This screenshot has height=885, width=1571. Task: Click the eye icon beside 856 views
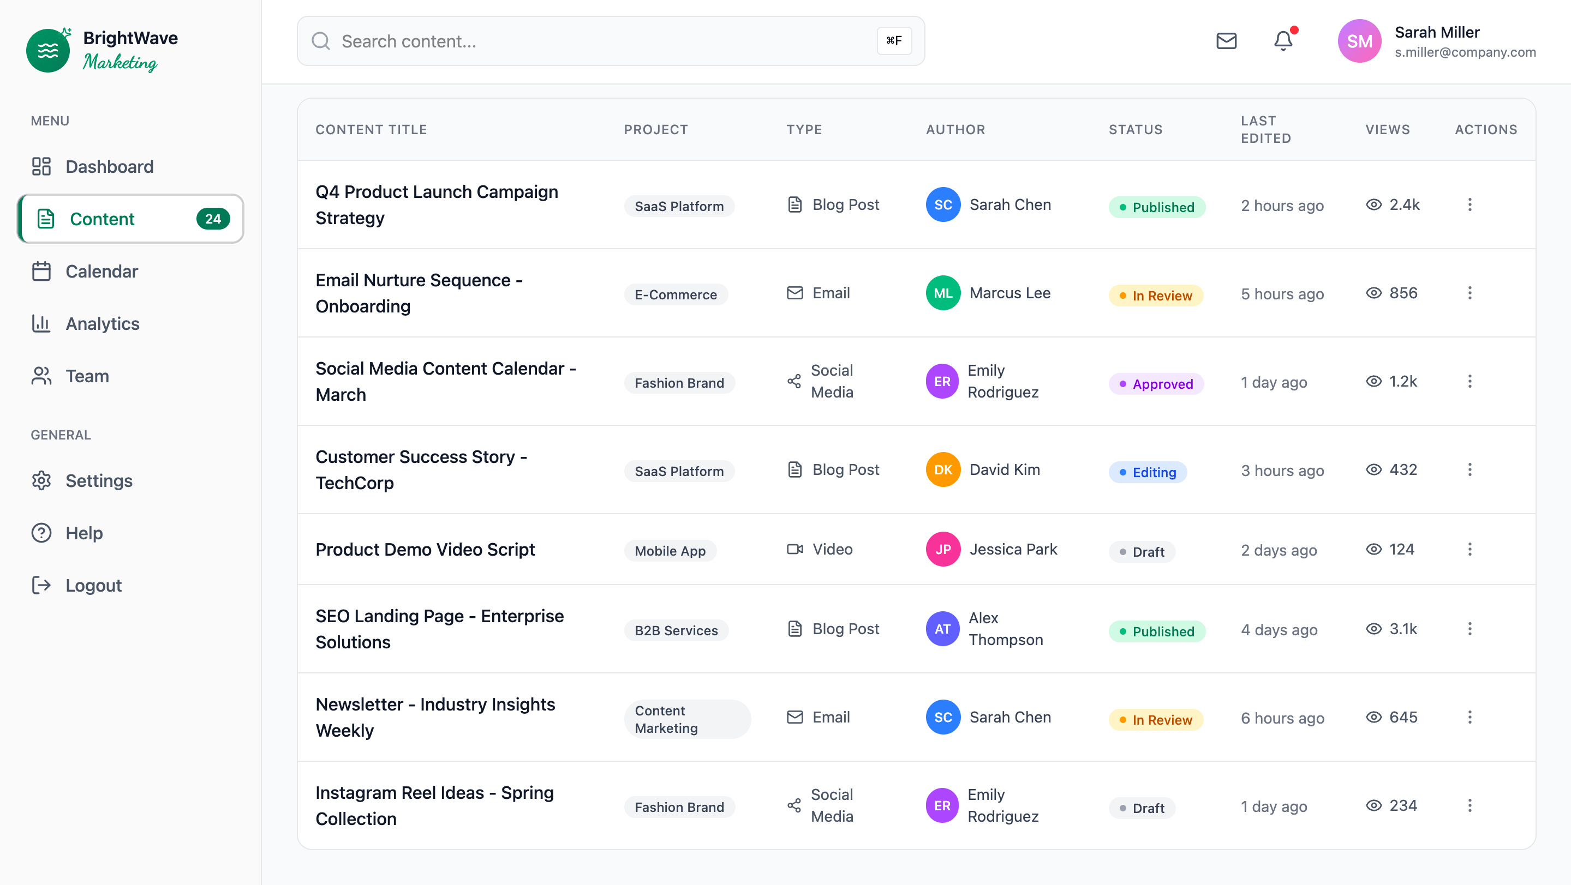(x=1373, y=293)
